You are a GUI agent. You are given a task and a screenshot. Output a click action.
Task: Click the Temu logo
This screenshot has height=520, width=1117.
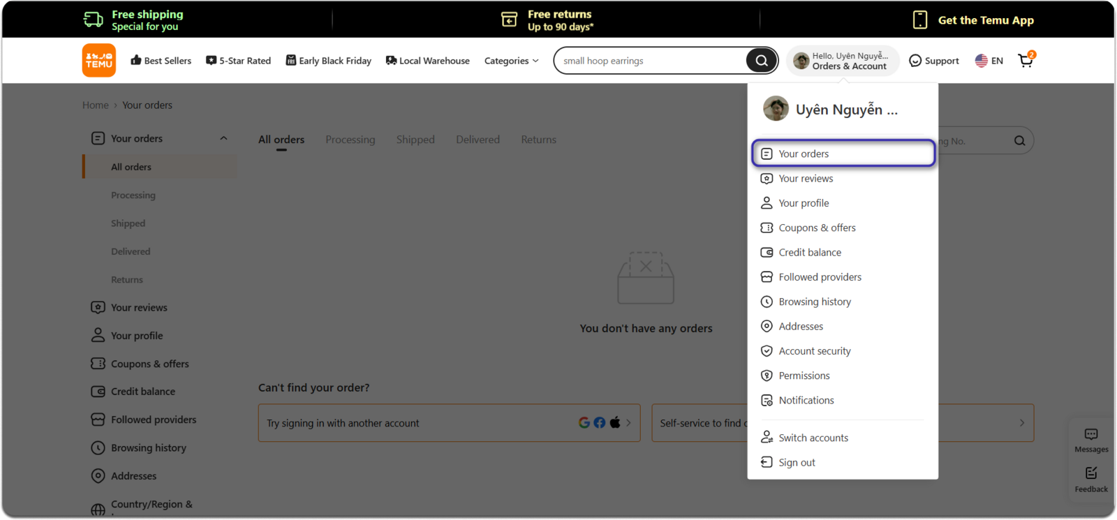(99, 61)
